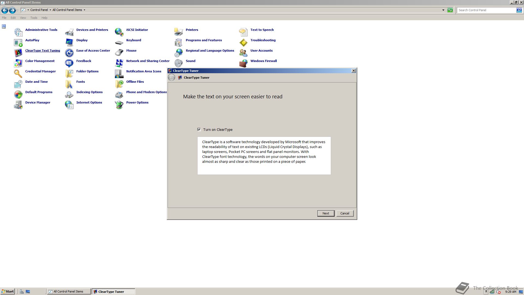Open the recent pages dropdown beside Forward
Viewport: 524px width, 295px height.
17,10
